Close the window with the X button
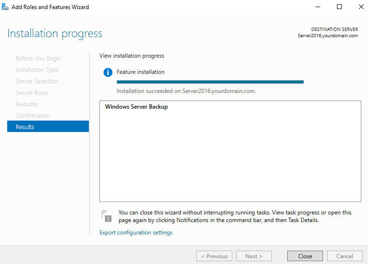368x264 pixels. (x=361, y=7)
